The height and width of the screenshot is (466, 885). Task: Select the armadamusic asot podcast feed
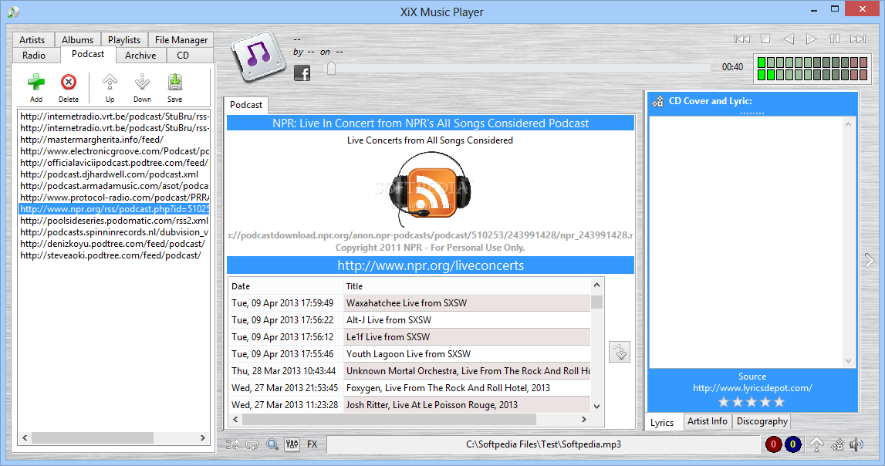tap(114, 186)
